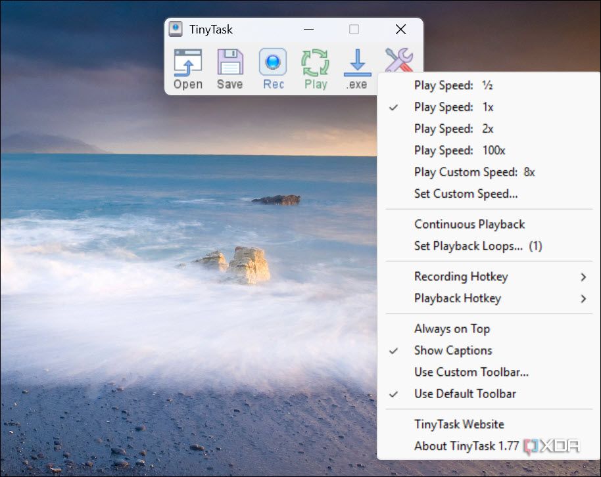Click the .exe compile icon
601x477 pixels.
pos(357,68)
